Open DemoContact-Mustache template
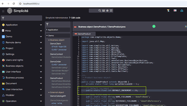 61,57
